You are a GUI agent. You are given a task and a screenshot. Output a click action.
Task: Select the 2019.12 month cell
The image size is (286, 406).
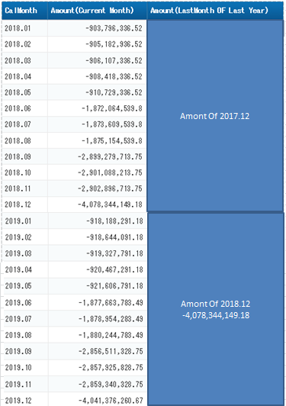click(25, 400)
